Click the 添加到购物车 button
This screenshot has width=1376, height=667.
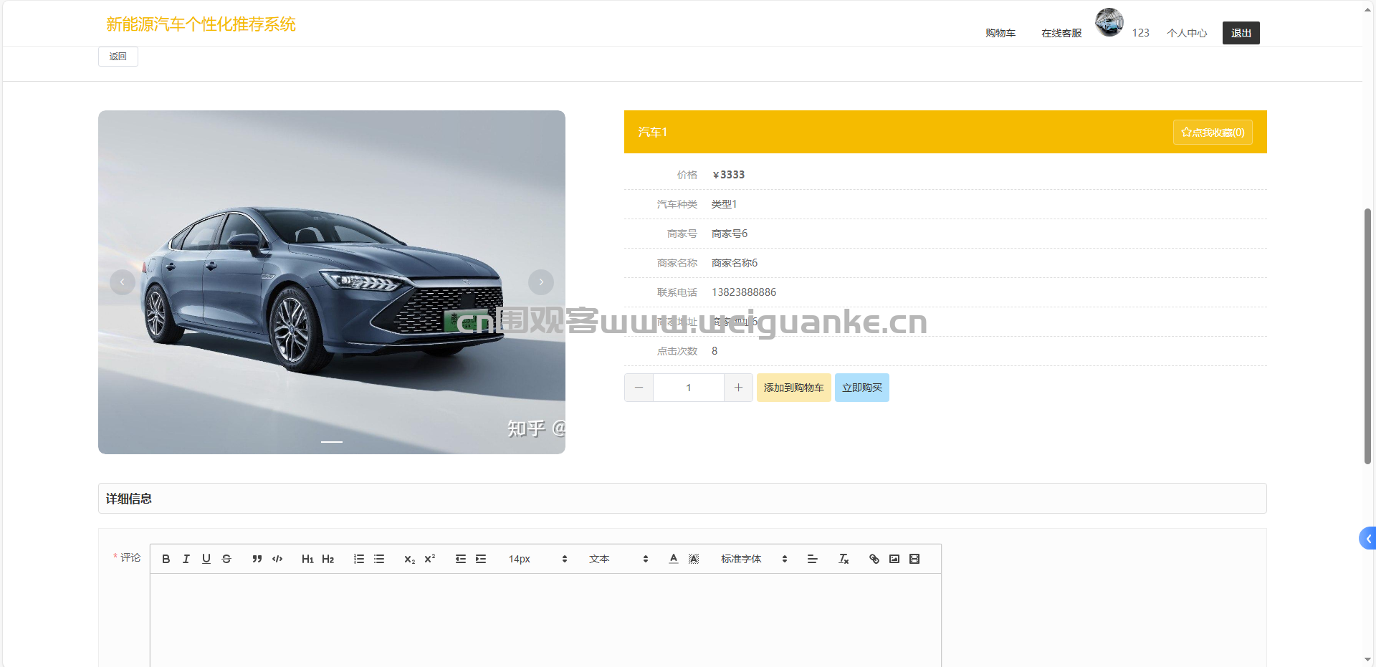(793, 388)
